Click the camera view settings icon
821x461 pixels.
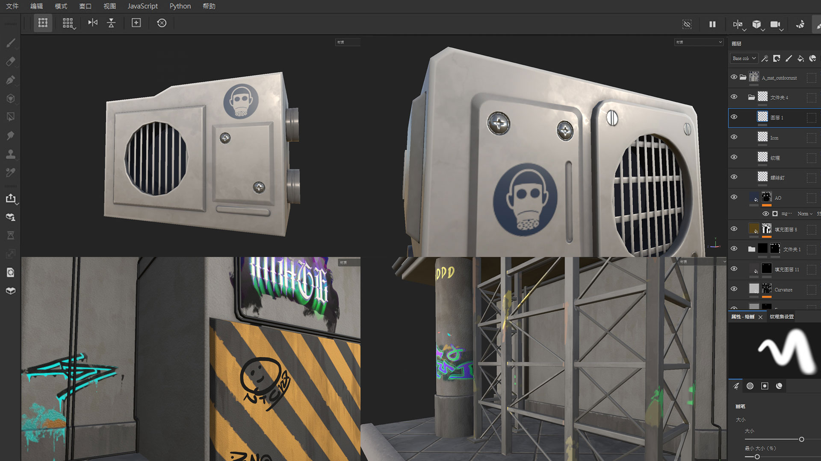pyautogui.click(x=775, y=24)
